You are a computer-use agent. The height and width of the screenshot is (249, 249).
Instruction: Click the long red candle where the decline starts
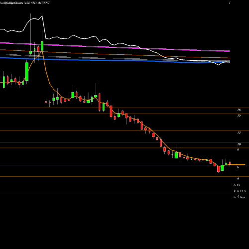click(100, 102)
